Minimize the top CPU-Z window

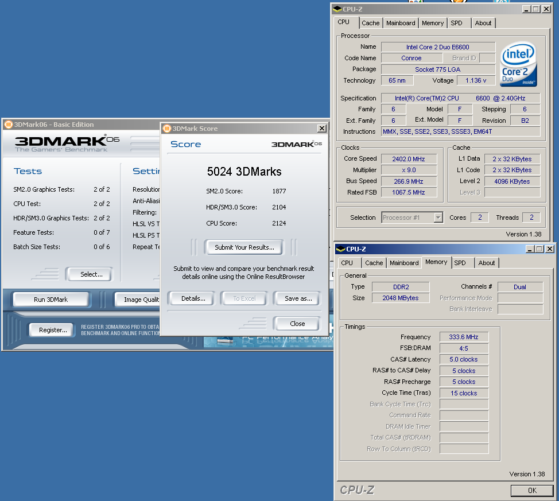[x=526, y=9]
